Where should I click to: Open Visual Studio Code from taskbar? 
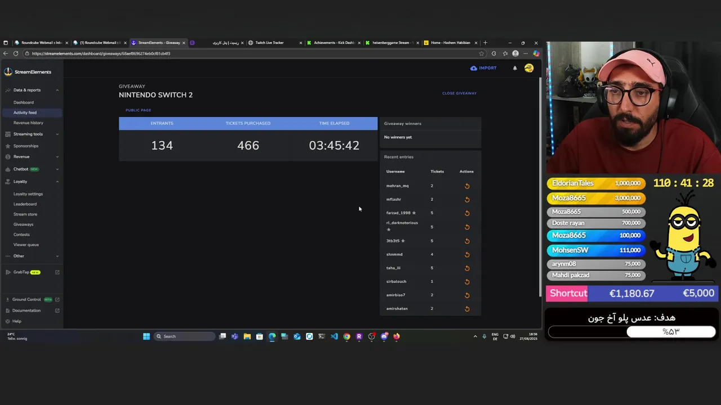pos(334,336)
